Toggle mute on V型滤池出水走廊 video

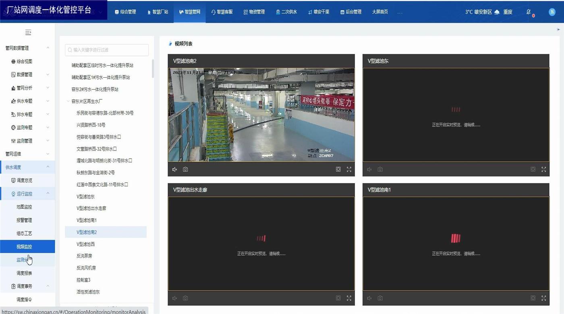point(174,298)
